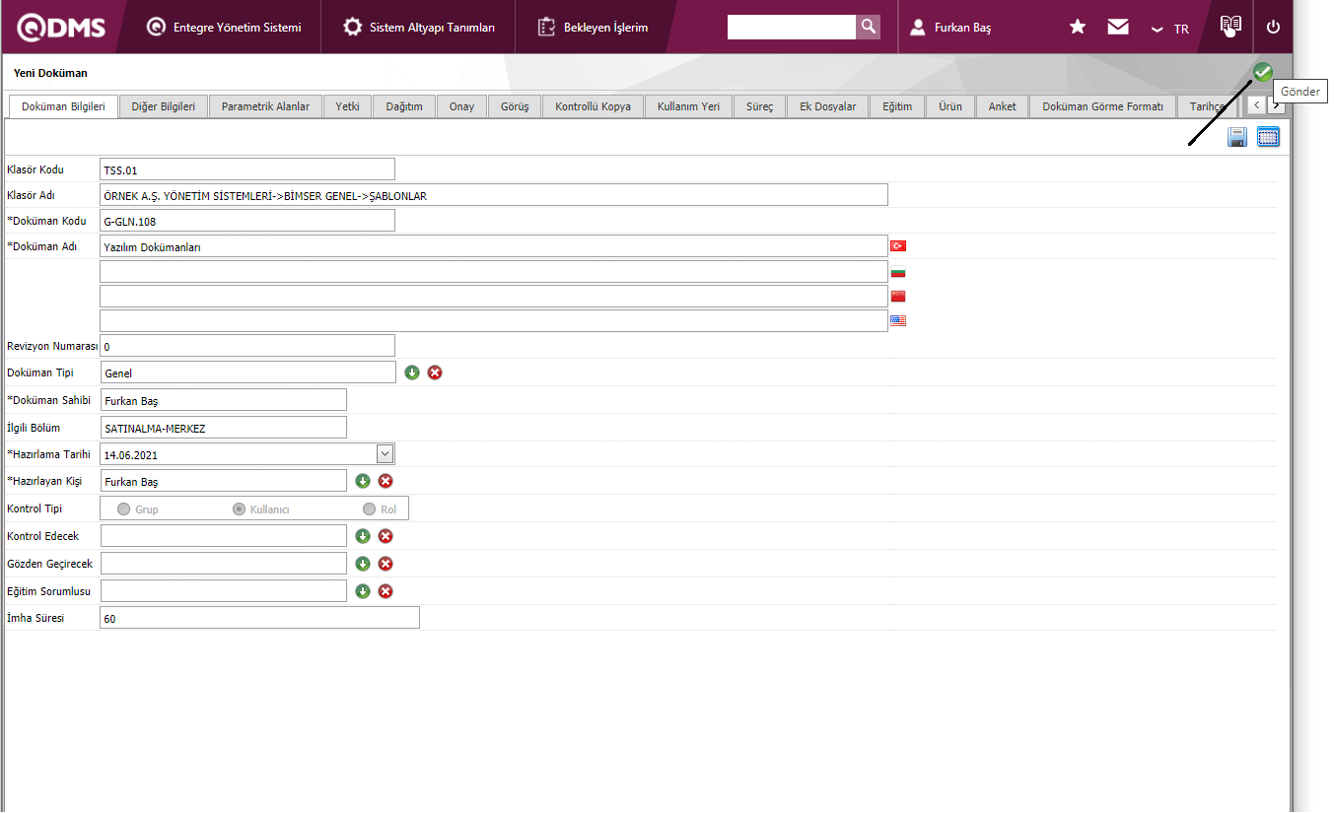Select the Grup radio button
The image size is (1334, 813).
124,509
